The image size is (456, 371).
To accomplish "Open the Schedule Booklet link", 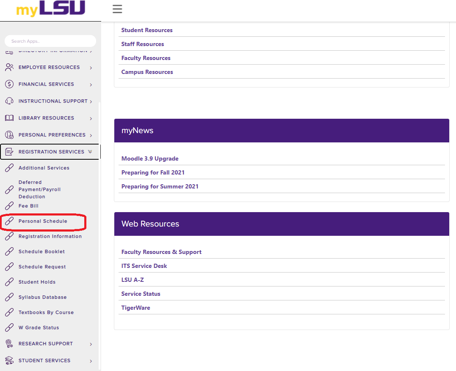I will pos(41,251).
